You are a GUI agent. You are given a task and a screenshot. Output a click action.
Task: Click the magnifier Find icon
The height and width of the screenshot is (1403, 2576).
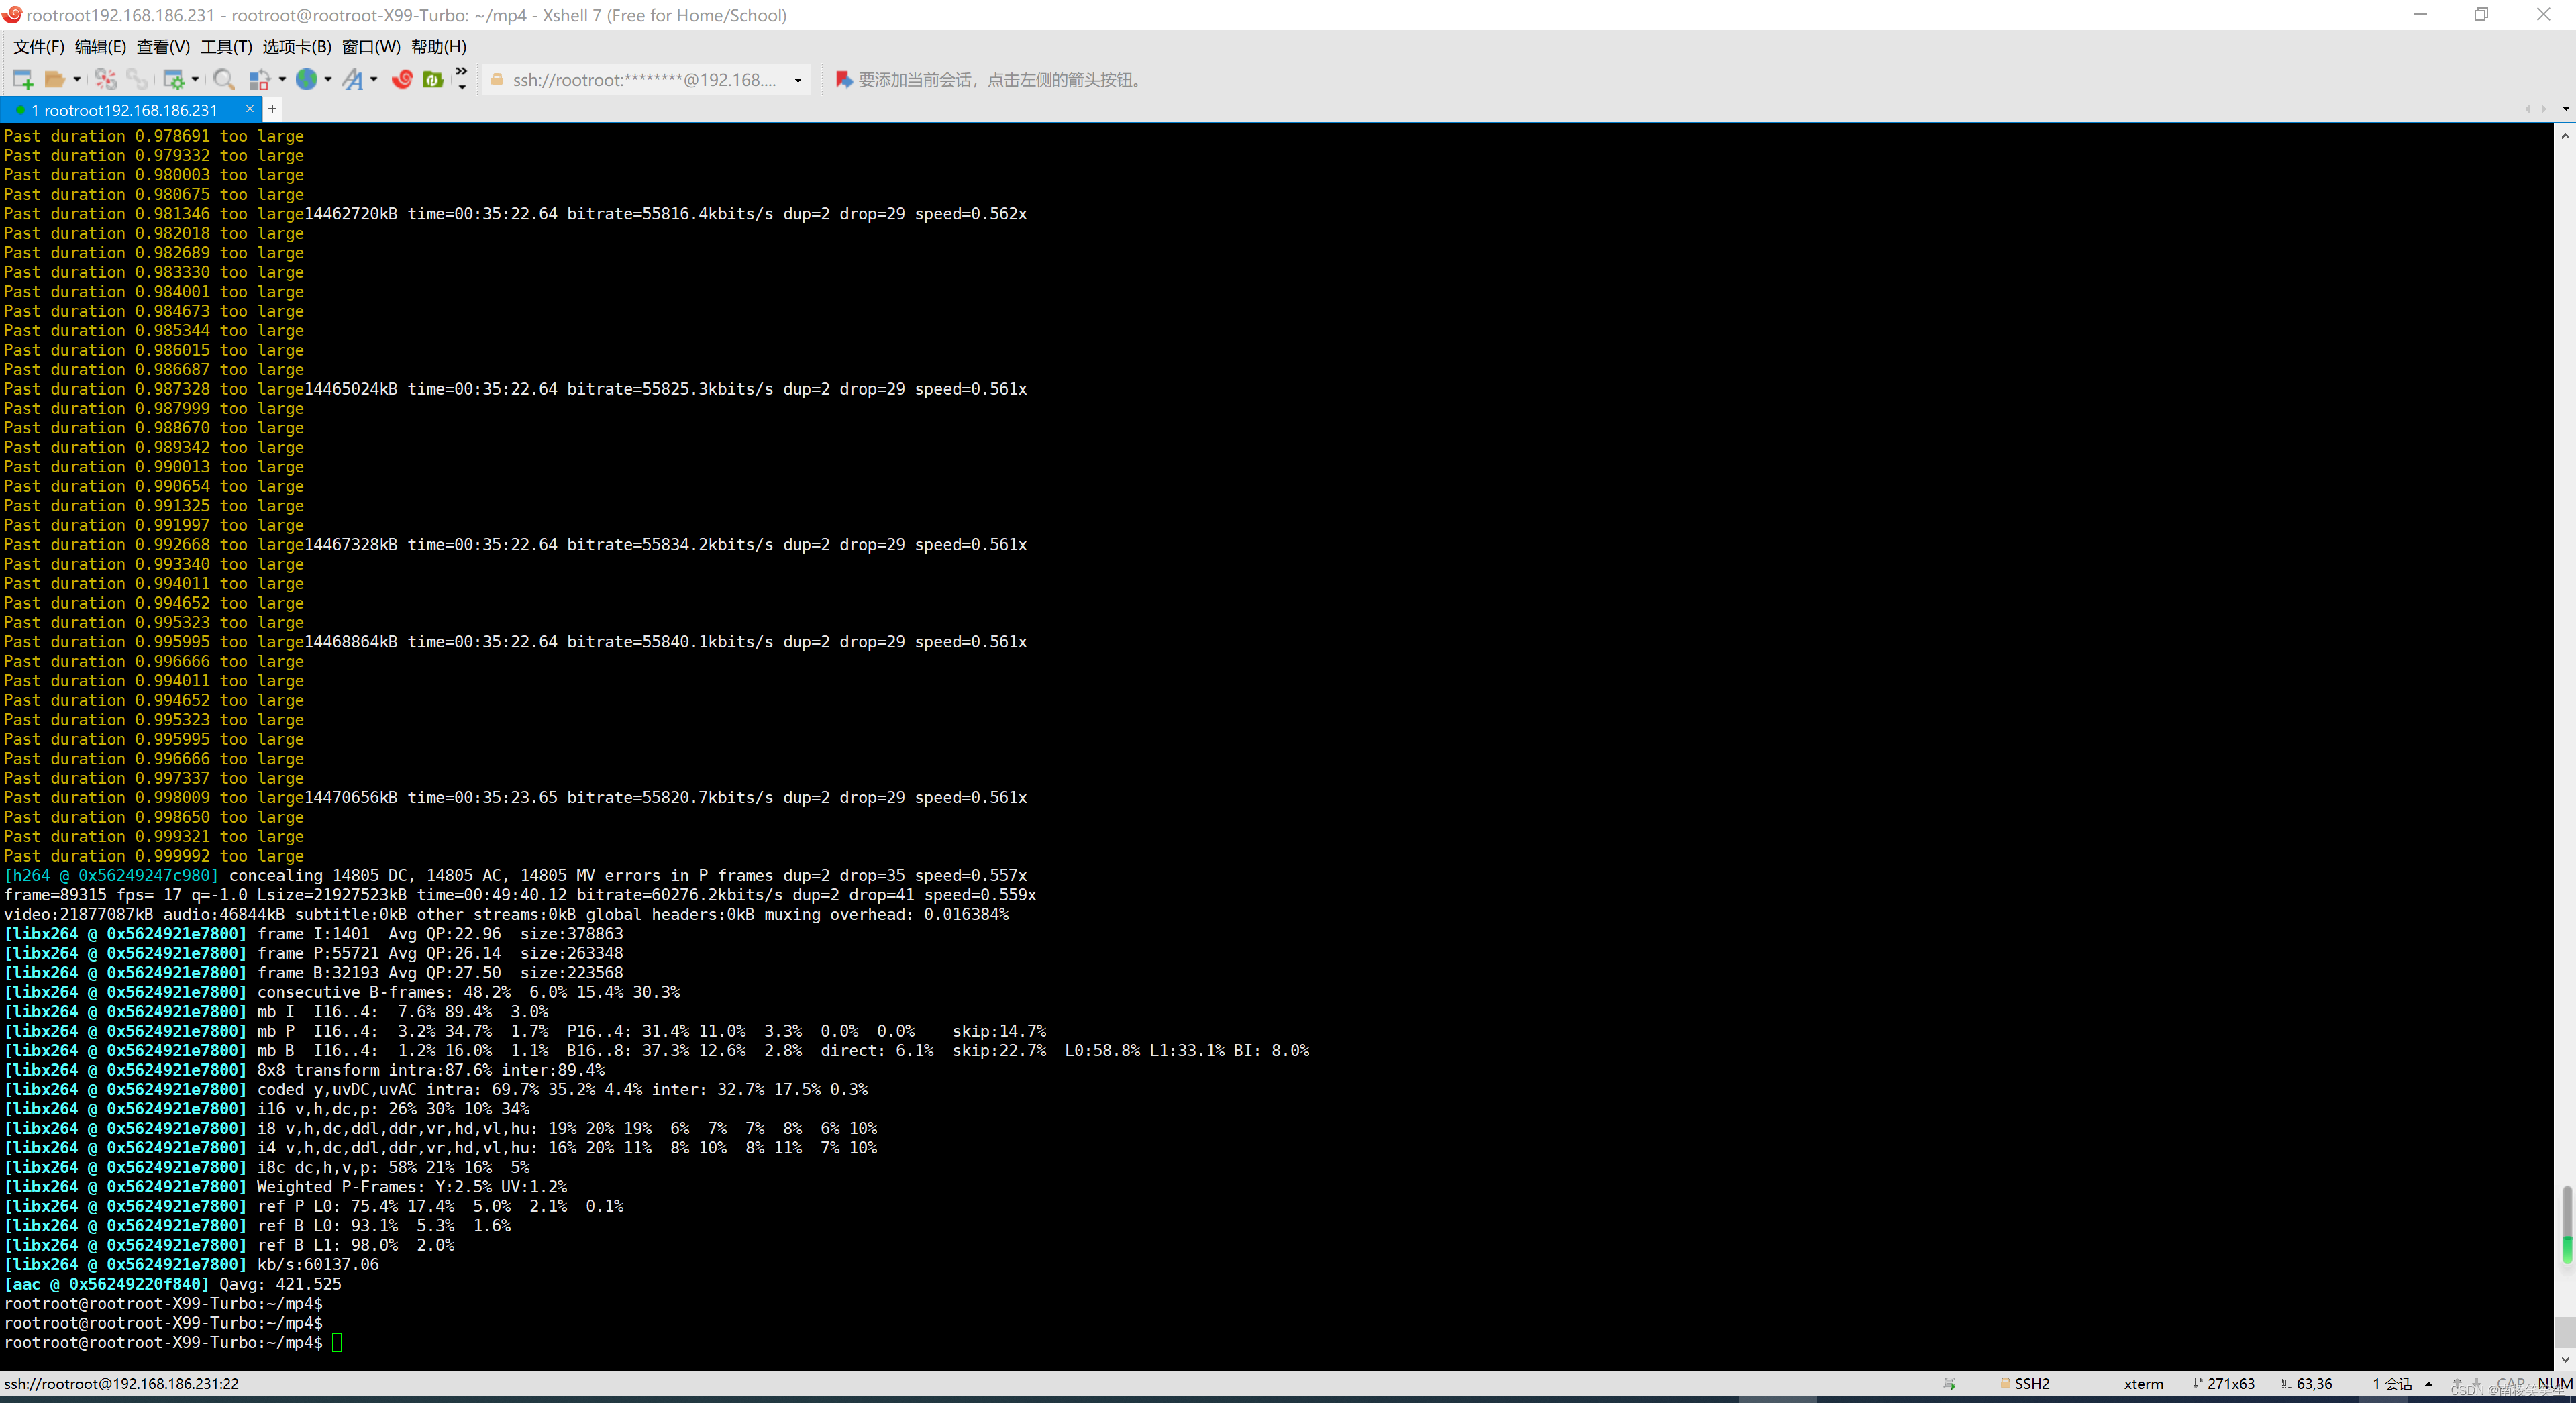click(x=224, y=79)
